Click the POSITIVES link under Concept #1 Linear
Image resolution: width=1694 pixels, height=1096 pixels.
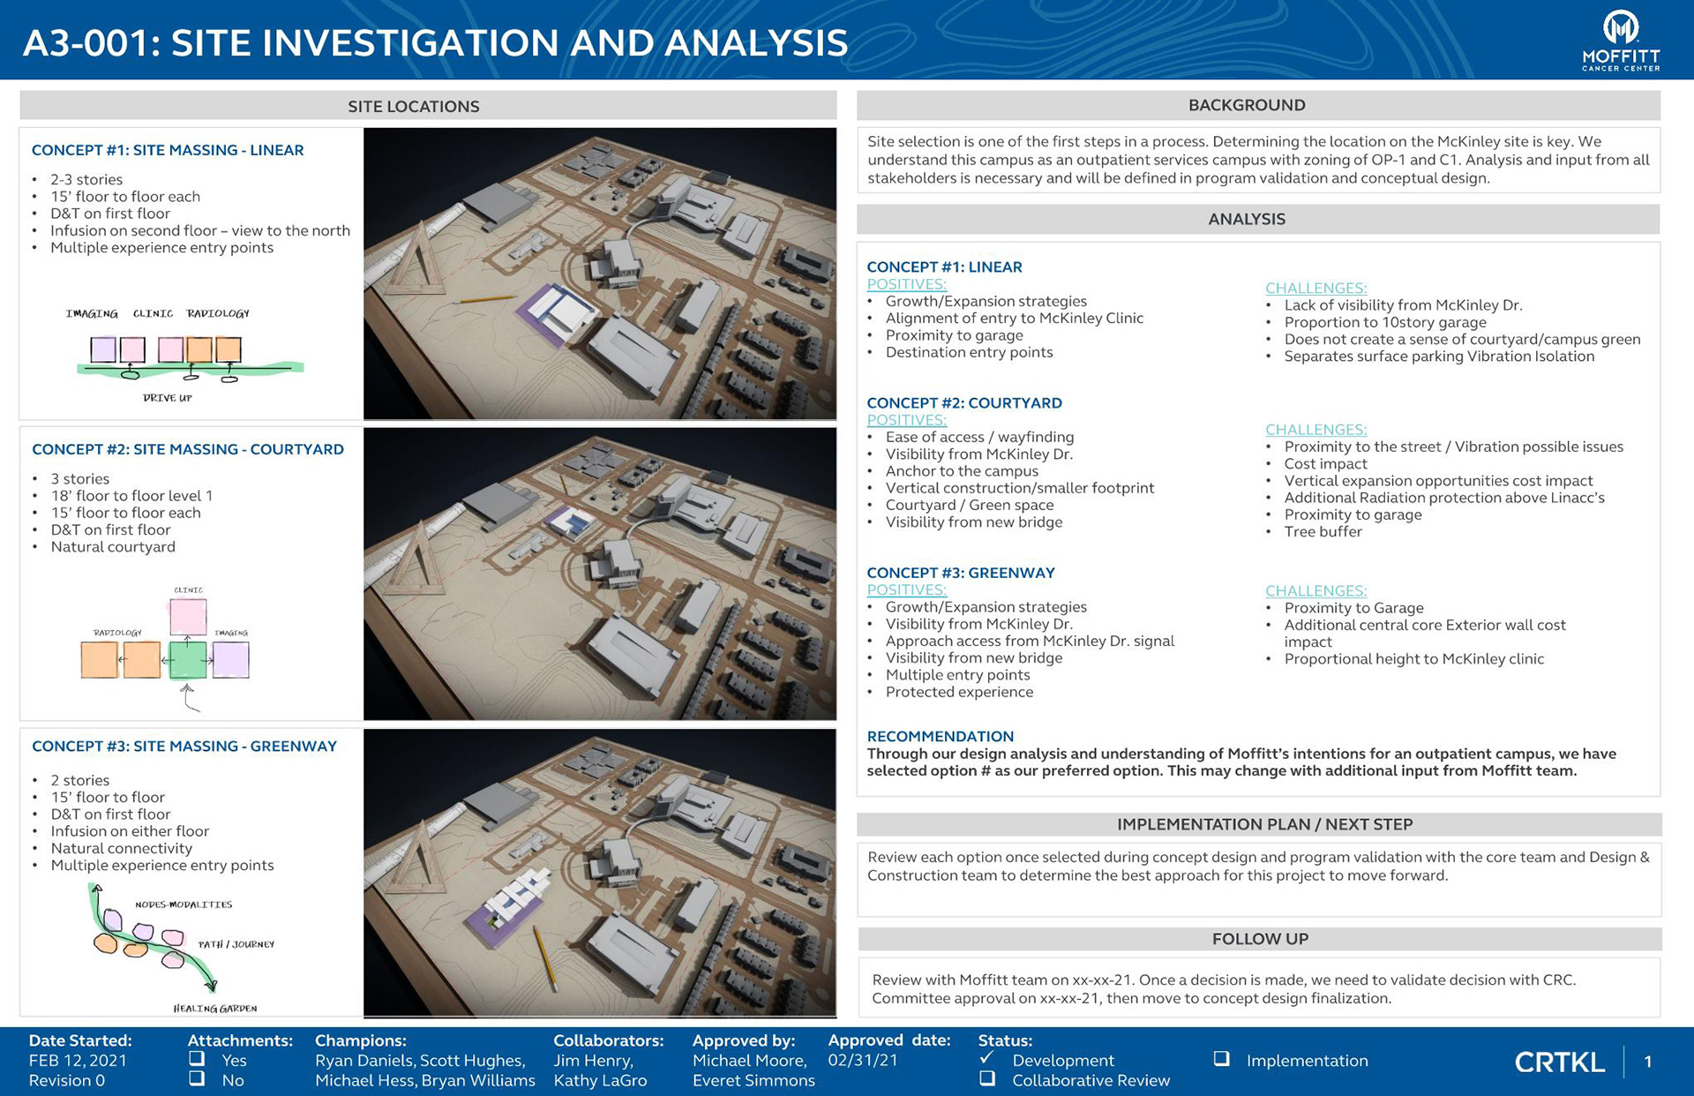(906, 284)
